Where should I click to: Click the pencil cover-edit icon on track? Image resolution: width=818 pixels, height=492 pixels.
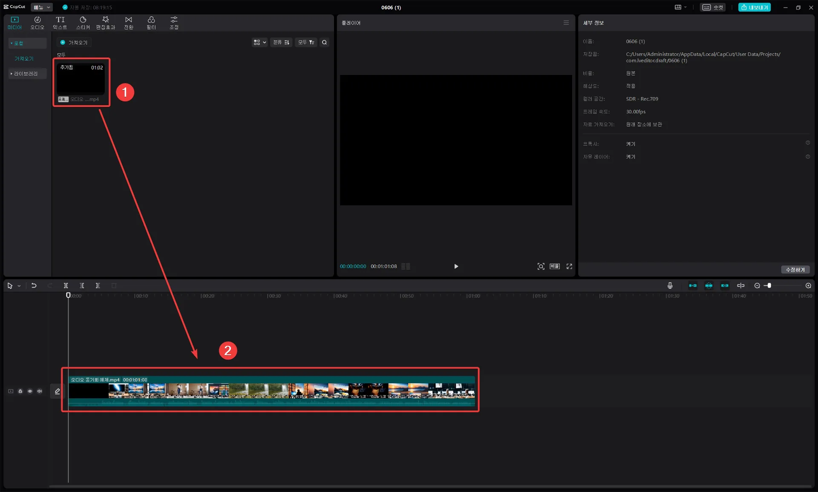(x=58, y=391)
